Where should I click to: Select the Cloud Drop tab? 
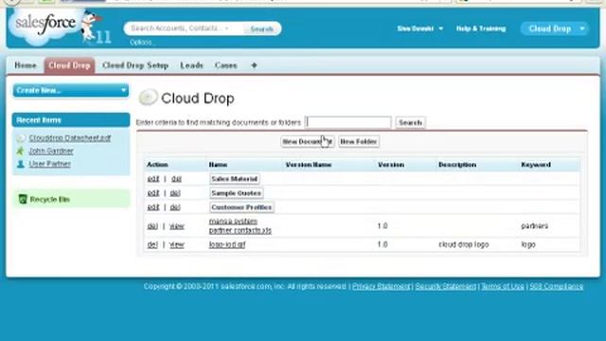69,65
